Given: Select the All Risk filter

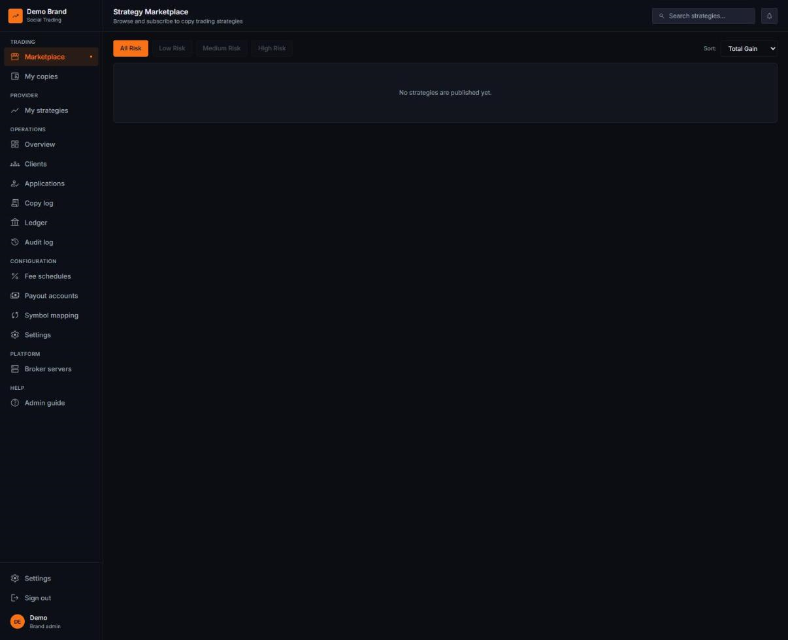Looking at the screenshot, I should tap(131, 48).
